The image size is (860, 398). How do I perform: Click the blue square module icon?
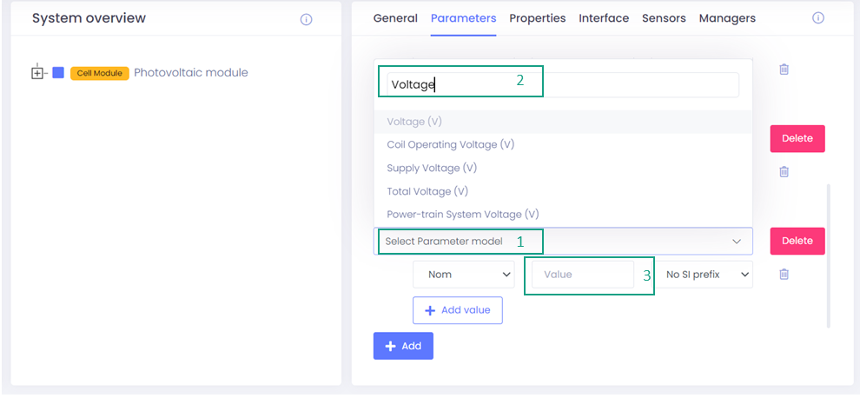coord(58,73)
